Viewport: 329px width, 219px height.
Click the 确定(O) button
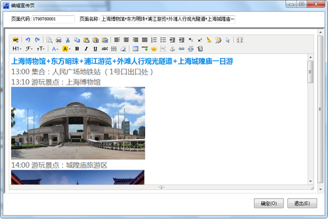pos(269,203)
